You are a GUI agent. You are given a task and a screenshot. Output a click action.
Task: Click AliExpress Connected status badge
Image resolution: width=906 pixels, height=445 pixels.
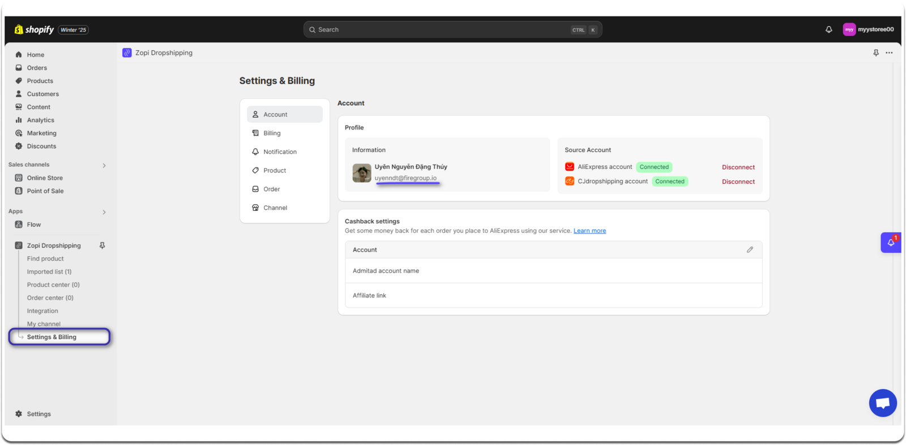click(x=654, y=167)
